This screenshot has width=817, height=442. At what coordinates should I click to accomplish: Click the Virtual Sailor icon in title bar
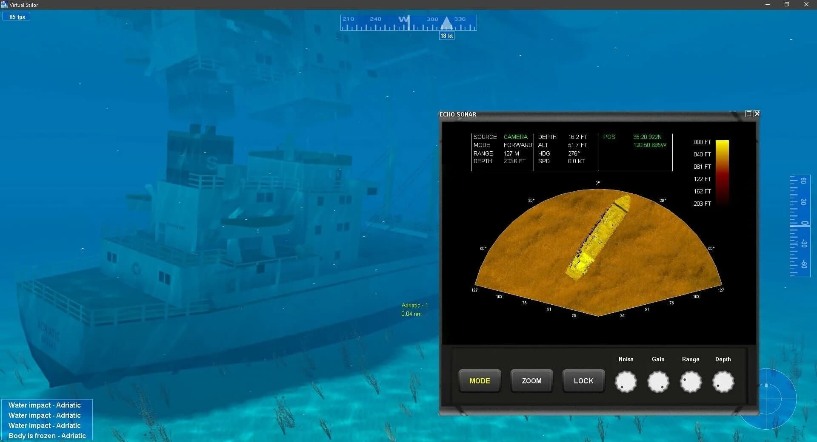tap(5, 5)
